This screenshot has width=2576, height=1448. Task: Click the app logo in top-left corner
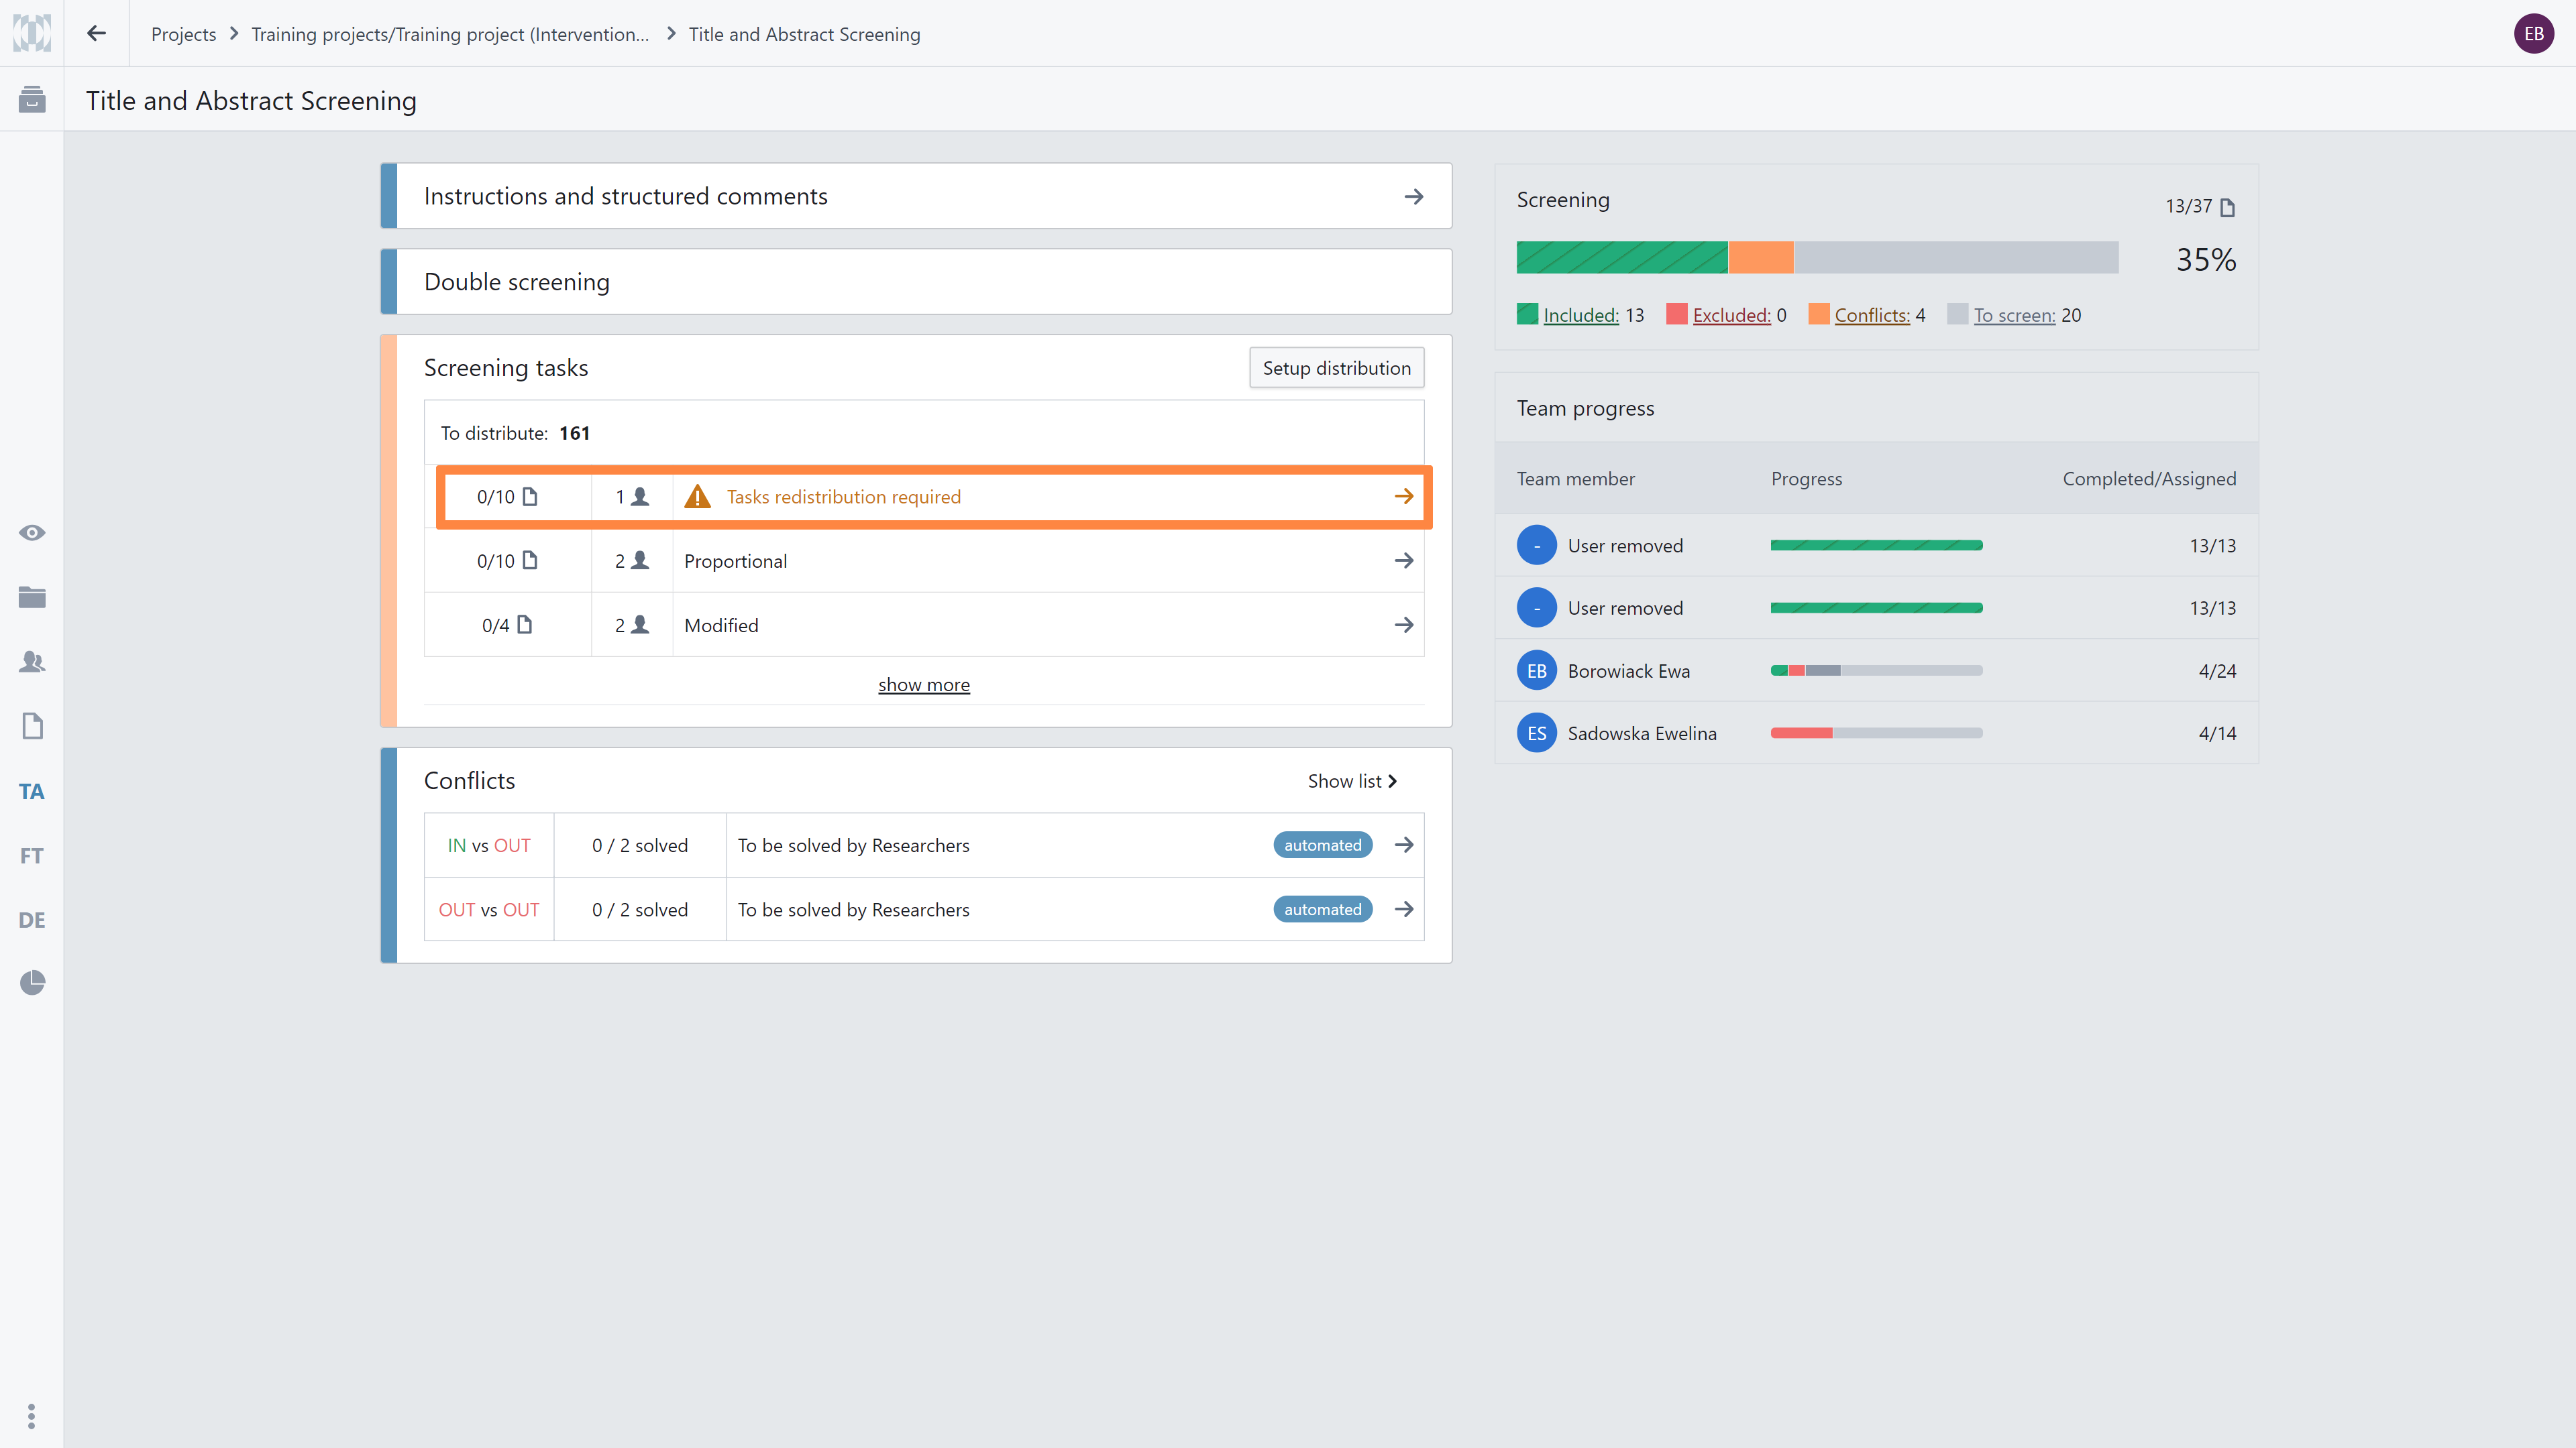click(31, 33)
